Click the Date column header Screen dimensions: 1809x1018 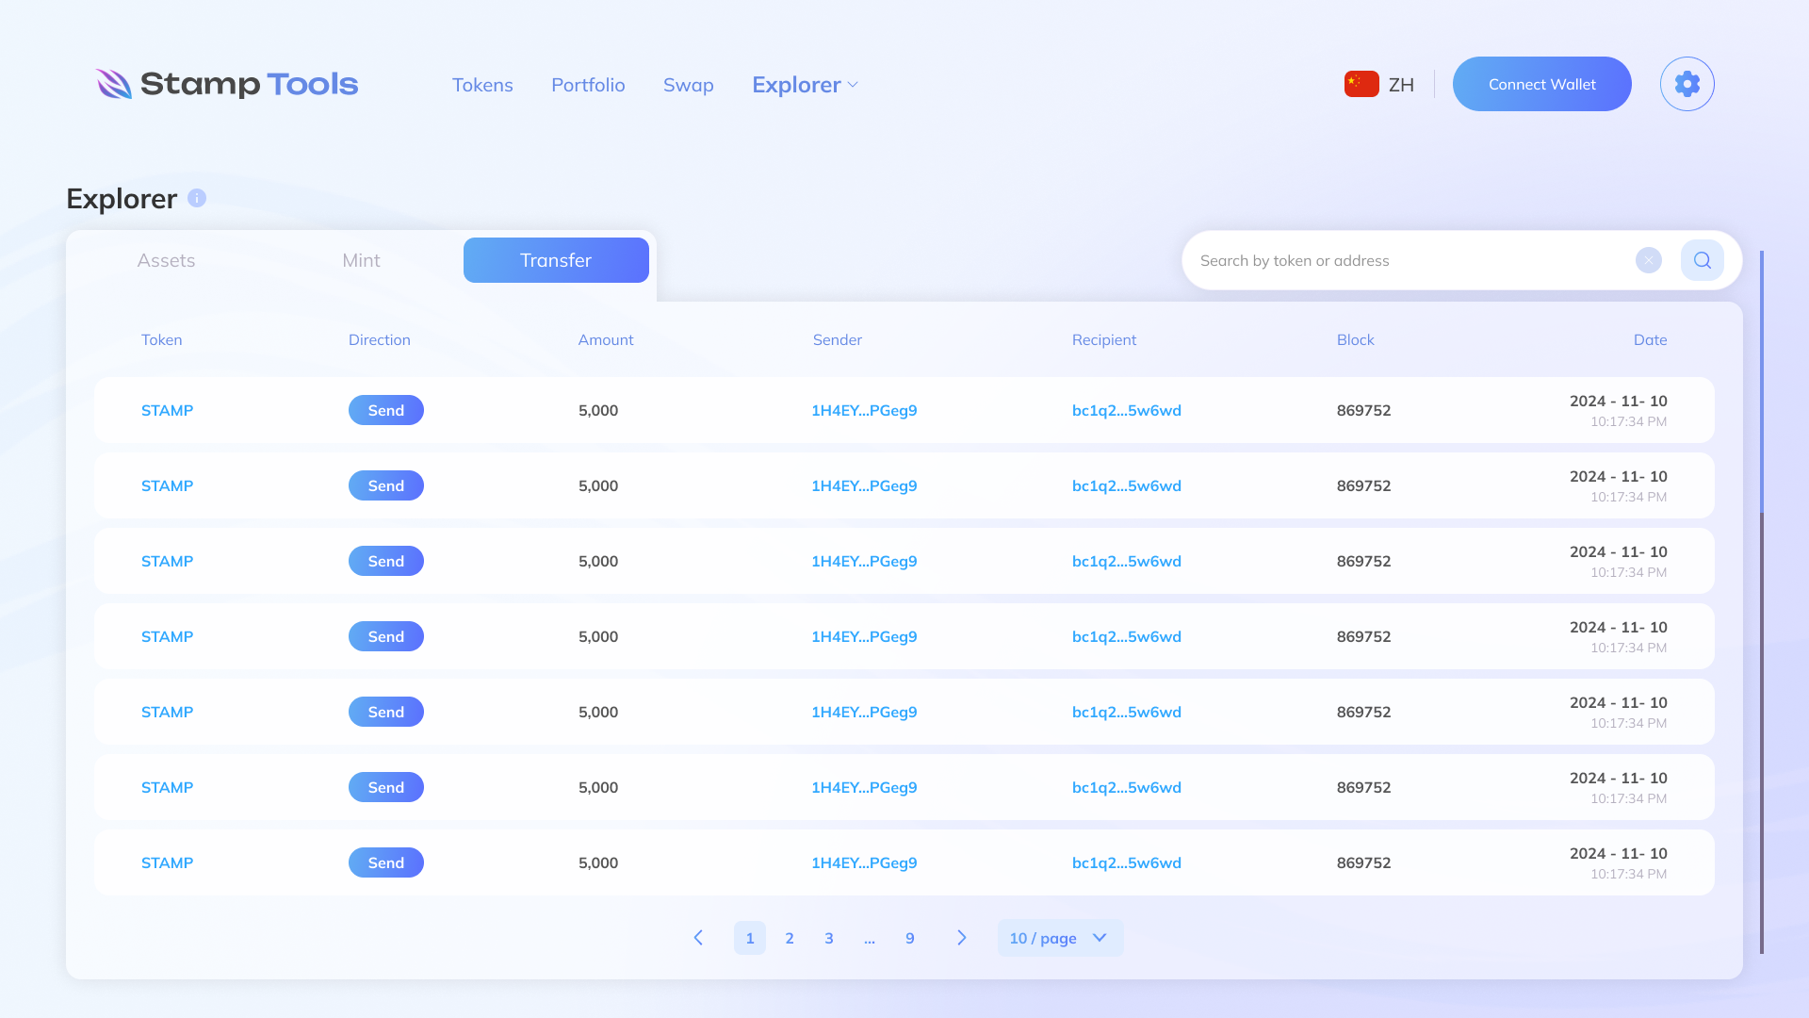click(1651, 339)
